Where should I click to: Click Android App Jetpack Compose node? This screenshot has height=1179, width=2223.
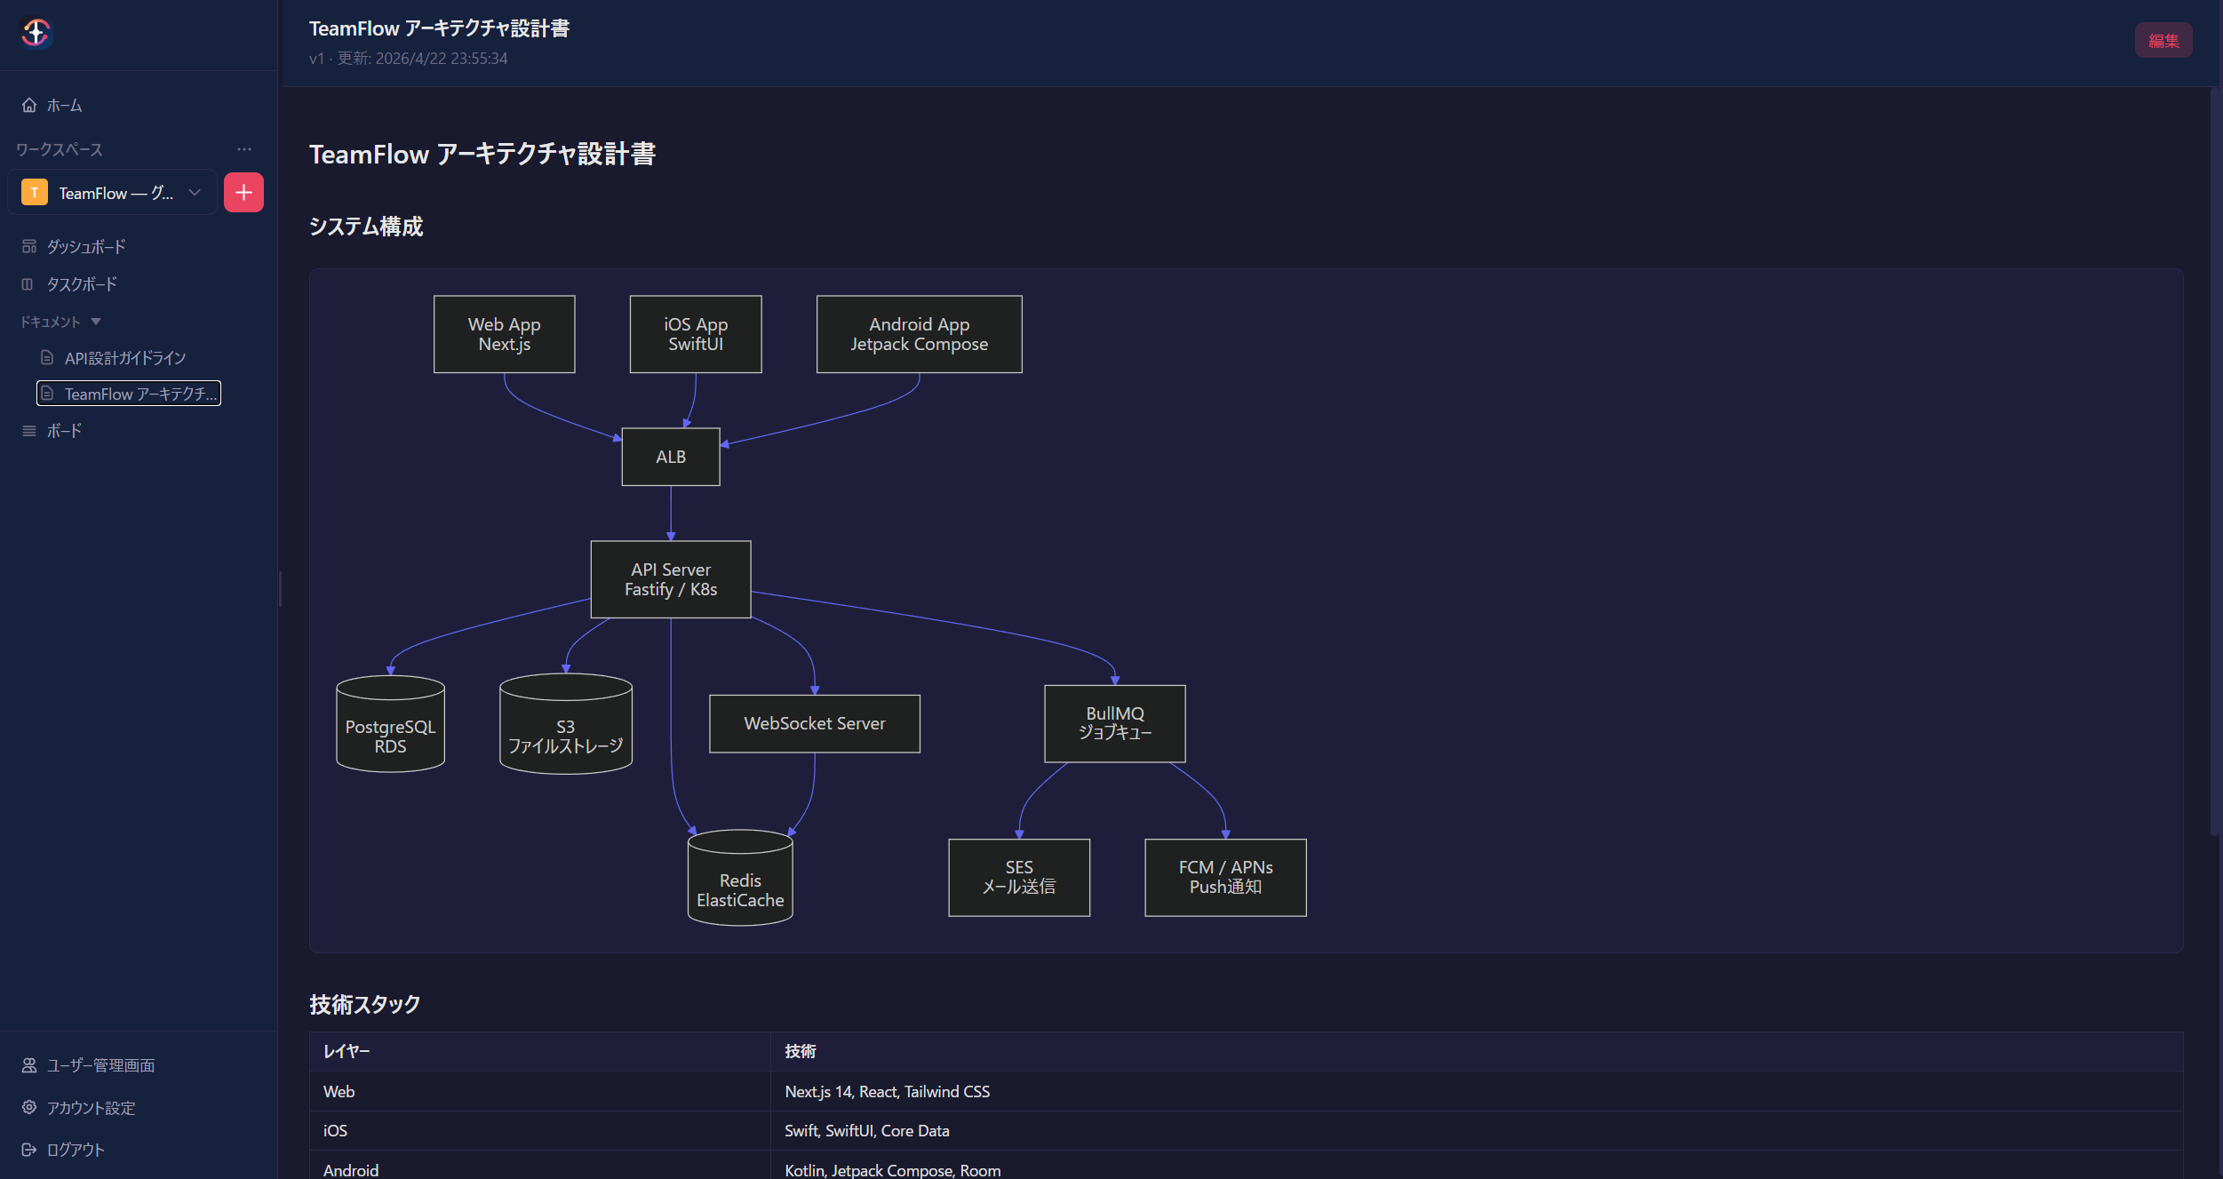click(x=919, y=334)
